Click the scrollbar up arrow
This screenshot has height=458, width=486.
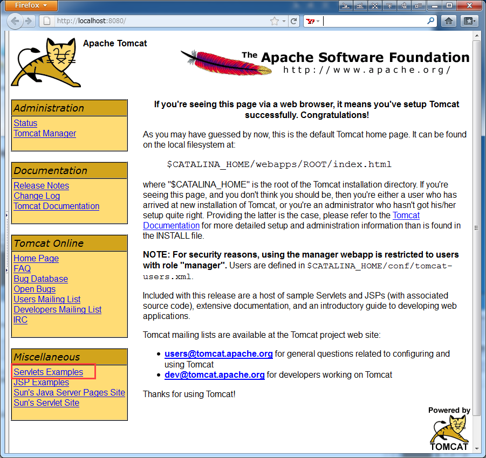pos(477,36)
